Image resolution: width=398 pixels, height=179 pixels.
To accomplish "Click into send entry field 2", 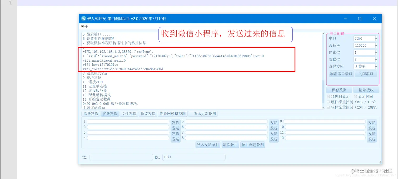I will tap(128, 127).
